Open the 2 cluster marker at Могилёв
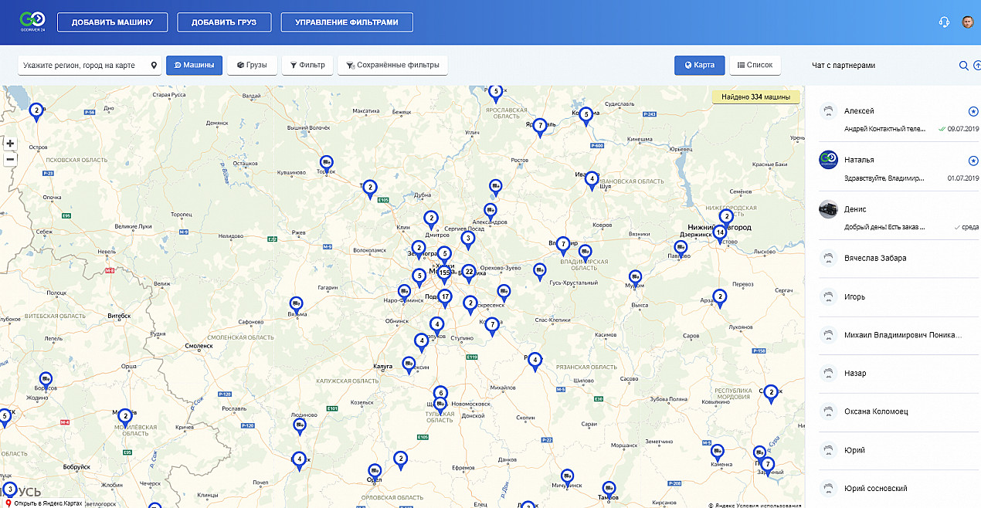The image size is (981, 508). (x=125, y=417)
